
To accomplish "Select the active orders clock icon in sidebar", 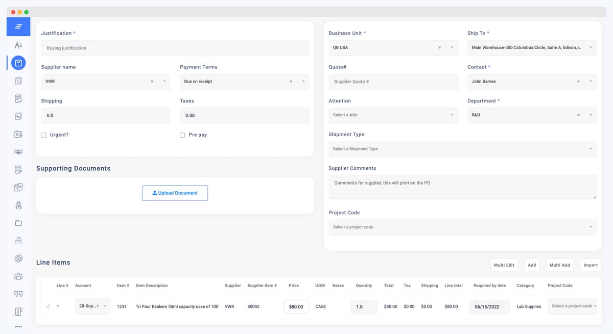I will [18, 63].
